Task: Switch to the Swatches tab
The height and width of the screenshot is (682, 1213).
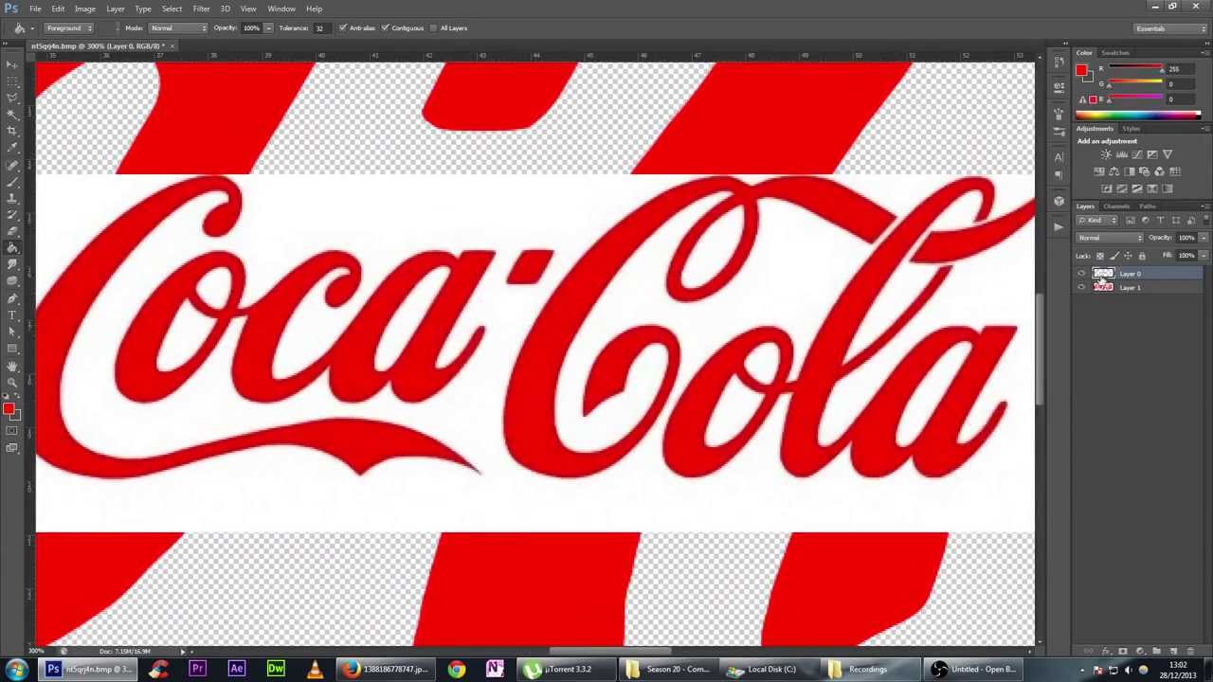Action: 1115,53
